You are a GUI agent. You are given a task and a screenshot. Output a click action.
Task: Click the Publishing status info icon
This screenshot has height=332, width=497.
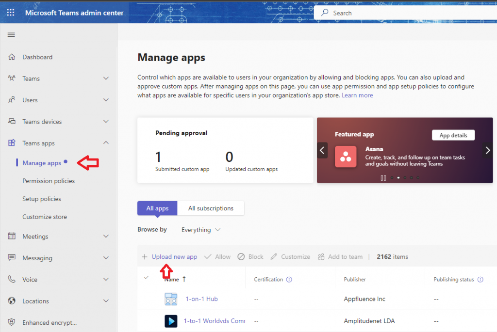480,280
